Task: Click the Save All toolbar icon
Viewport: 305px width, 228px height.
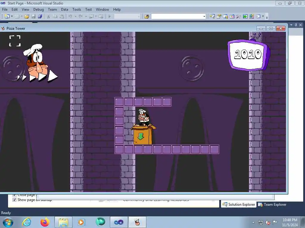Action: pyautogui.click(x=40, y=17)
